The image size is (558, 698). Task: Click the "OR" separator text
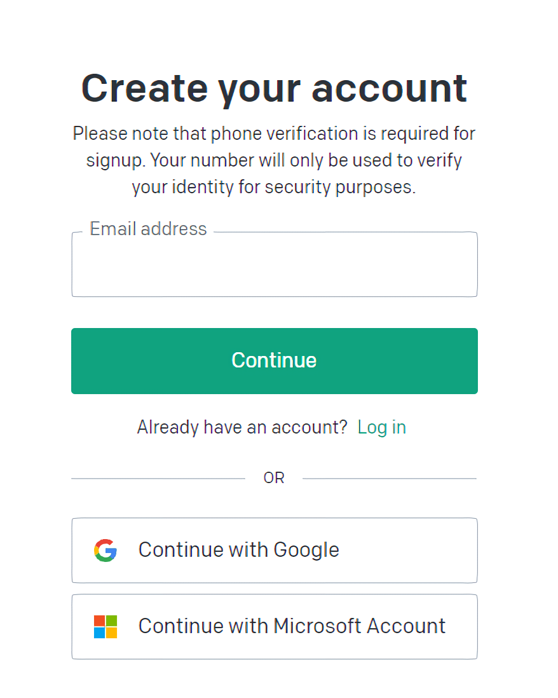pos(274,478)
